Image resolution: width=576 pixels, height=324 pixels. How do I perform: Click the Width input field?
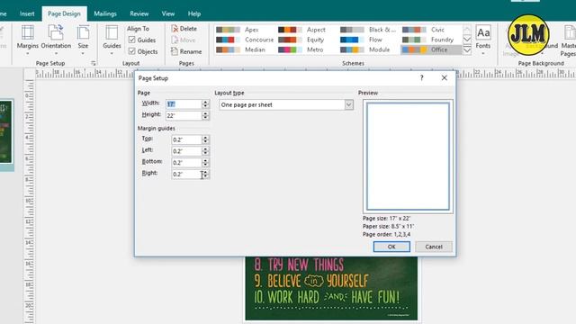(184, 104)
